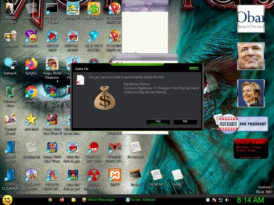Viewport: 274px width, 205px height.
Task: Select the Network desktop icon
Action: coord(10,66)
